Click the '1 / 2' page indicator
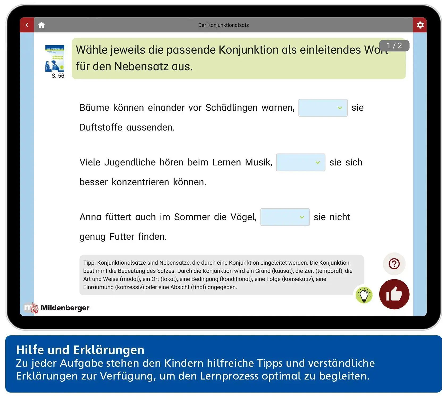The height and width of the screenshot is (400, 446). 394,45
